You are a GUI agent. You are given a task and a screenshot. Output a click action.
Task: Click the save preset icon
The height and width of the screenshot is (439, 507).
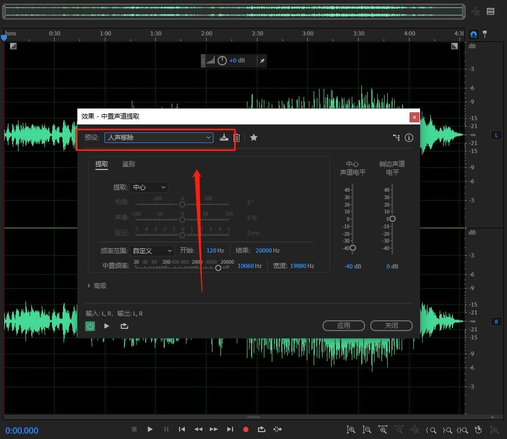[224, 138]
